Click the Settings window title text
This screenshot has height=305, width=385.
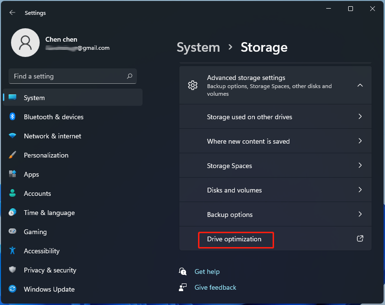(x=35, y=13)
